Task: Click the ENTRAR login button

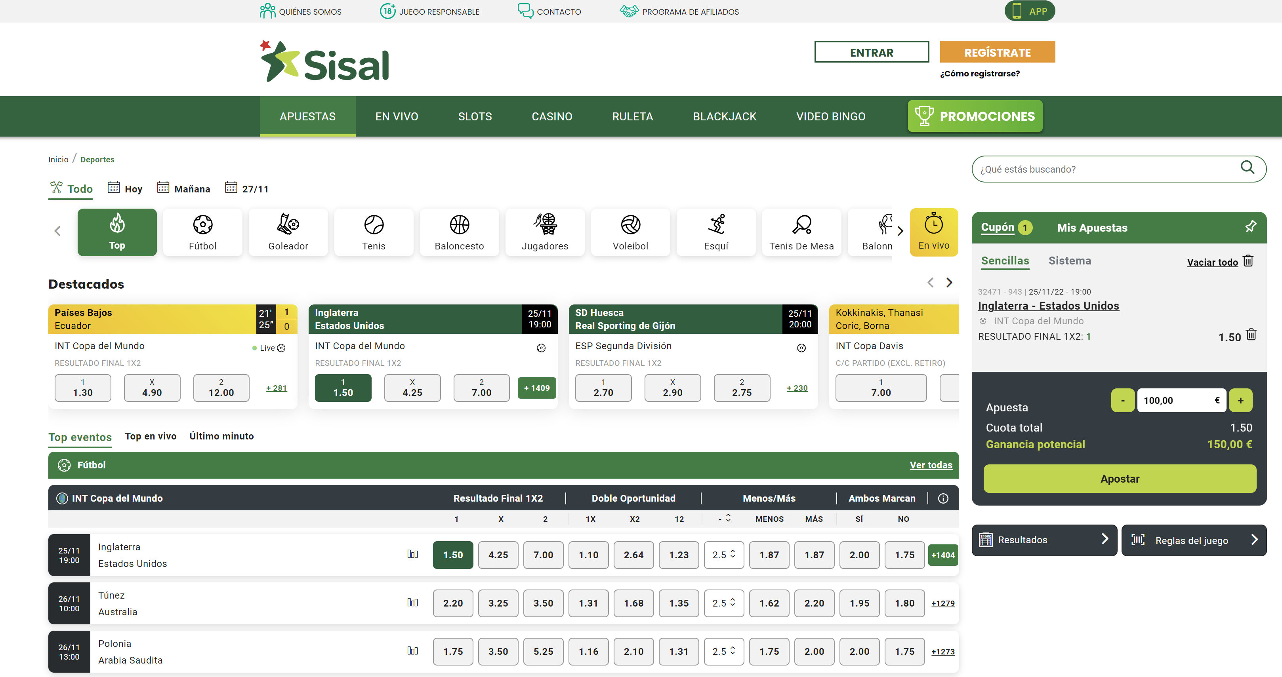Action: (x=872, y=52)
